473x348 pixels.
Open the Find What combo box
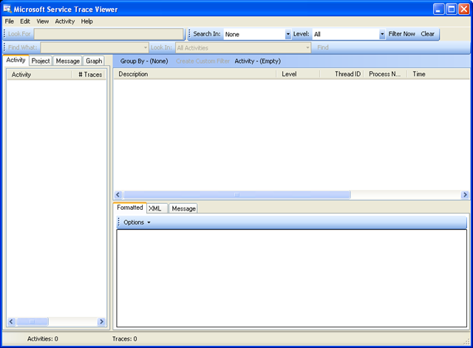[95, 47]
